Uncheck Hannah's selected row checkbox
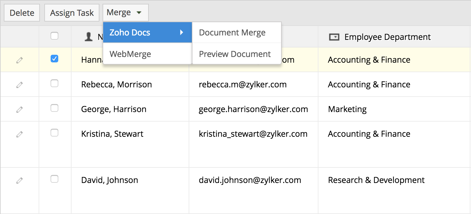This screenshot has width=471, height=214. (x=54, y=59)
